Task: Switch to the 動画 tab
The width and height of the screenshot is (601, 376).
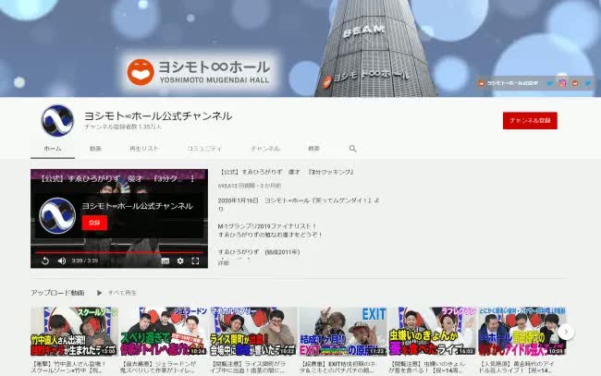Action: coord(96,148)
